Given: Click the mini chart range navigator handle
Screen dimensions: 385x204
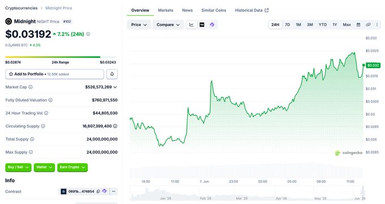Looking at the screenshot, I should 363,193.
